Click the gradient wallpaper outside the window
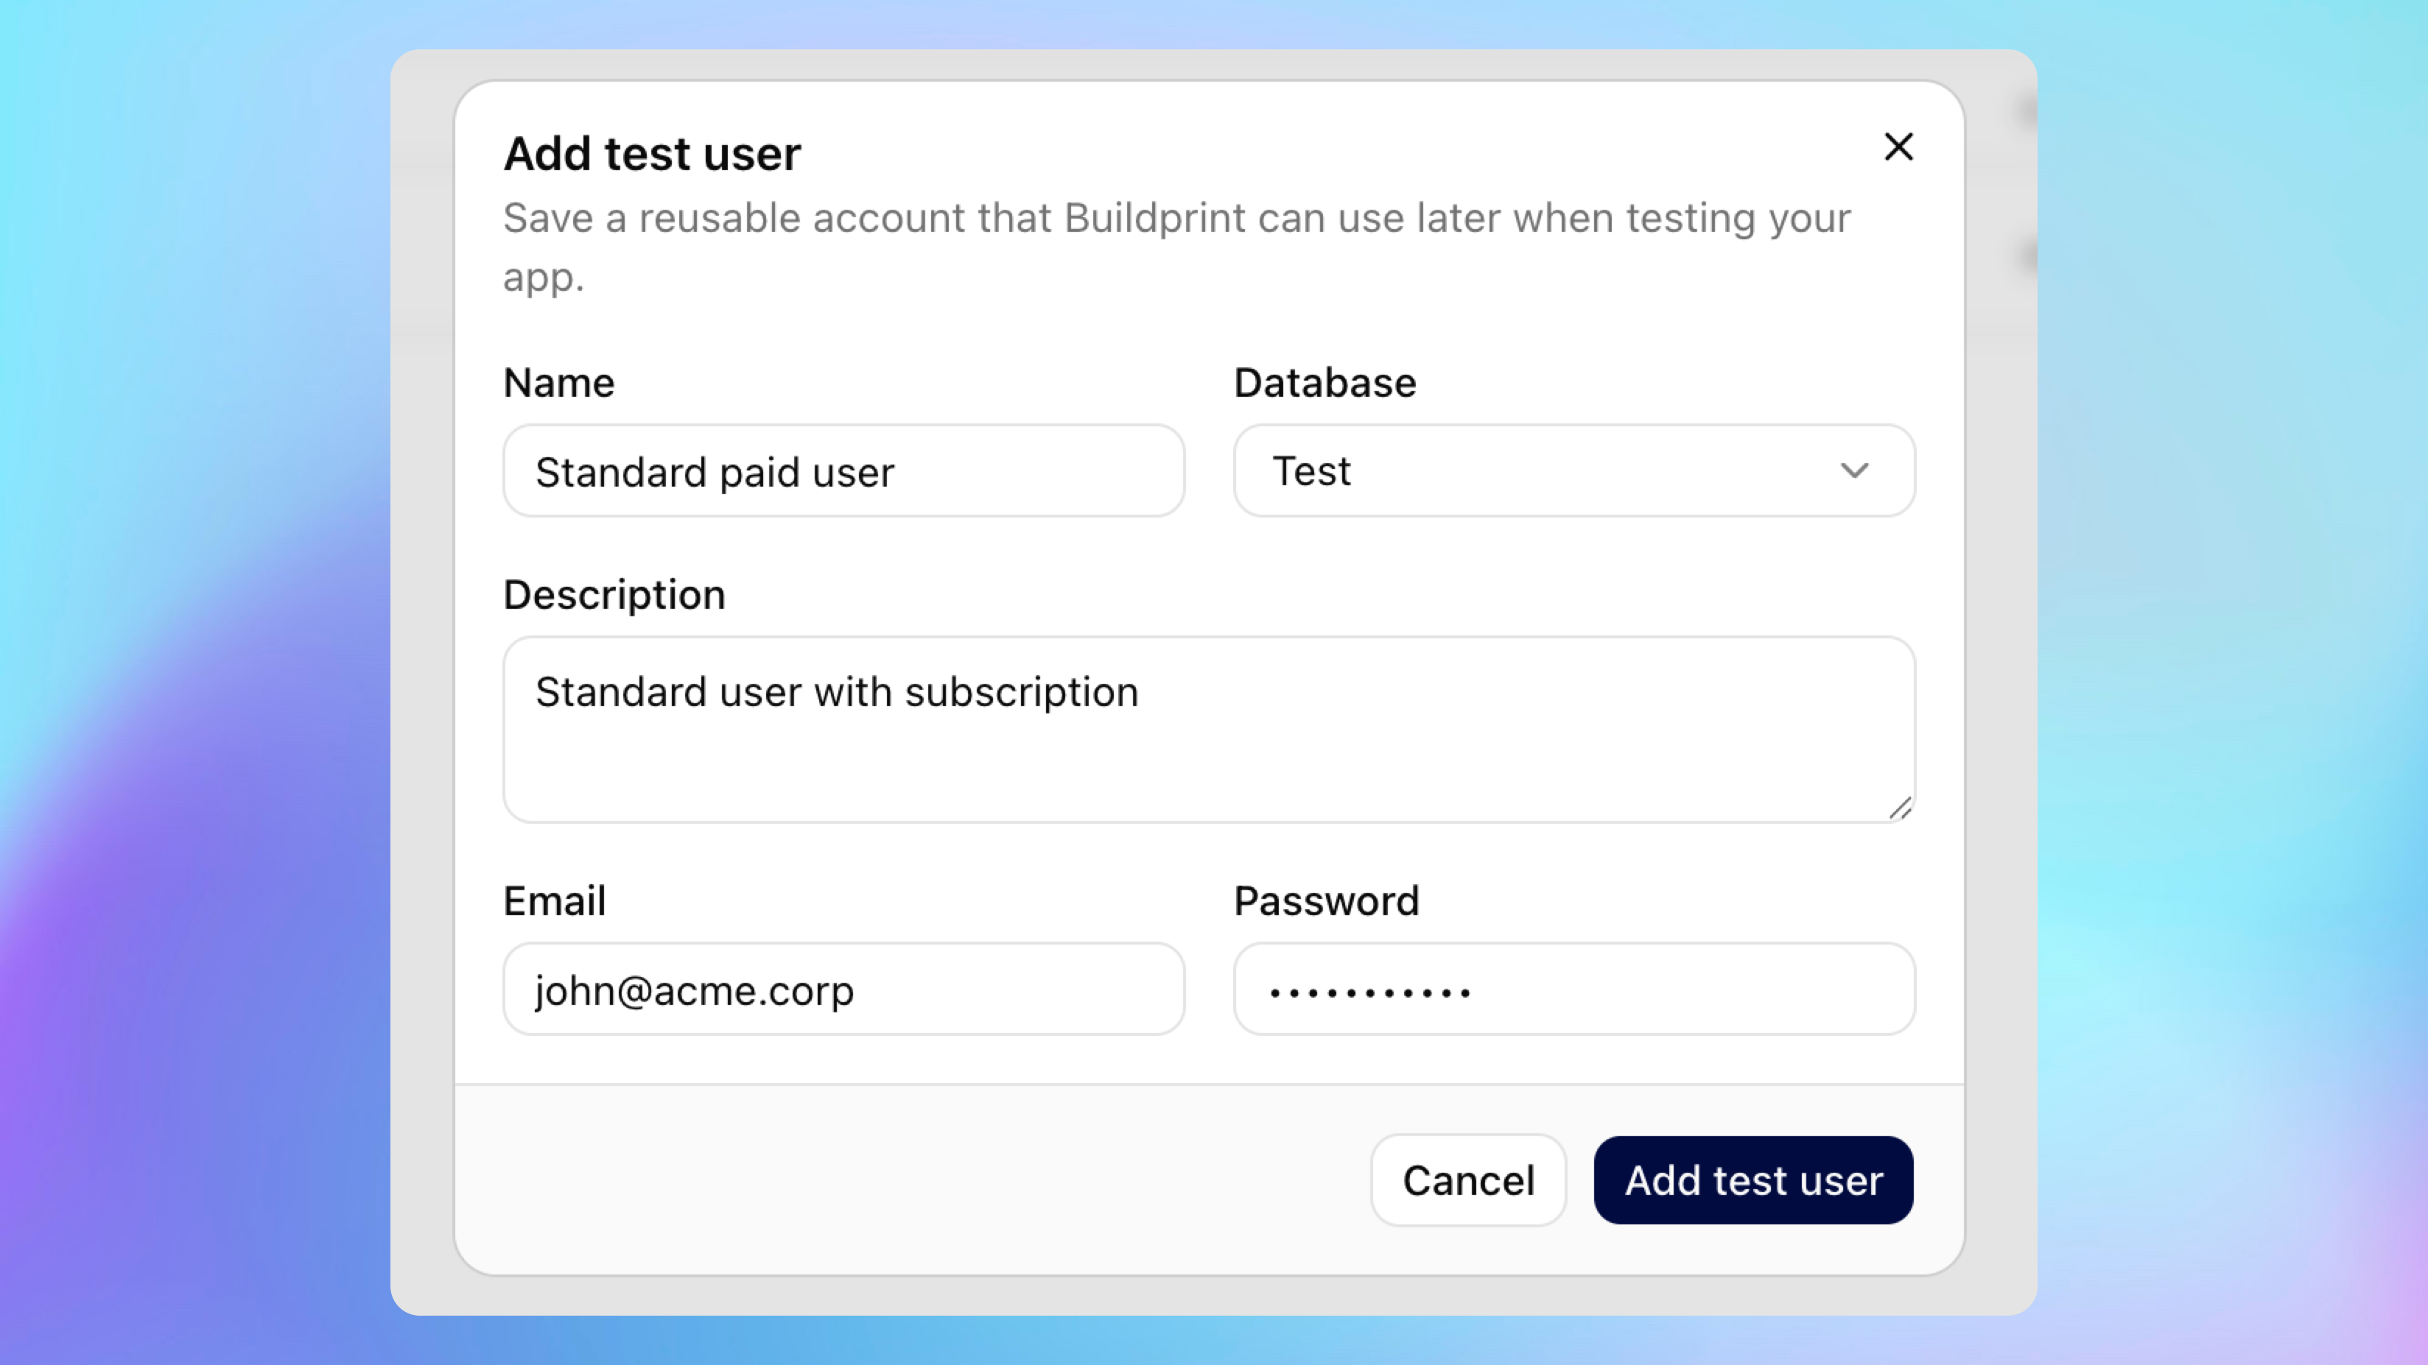The height and width of the screenshot is (1365, 2428). 189,660
